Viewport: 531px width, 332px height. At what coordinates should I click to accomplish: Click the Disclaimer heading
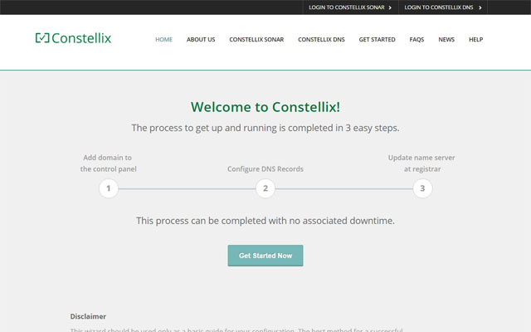click(x=88, y=316)
